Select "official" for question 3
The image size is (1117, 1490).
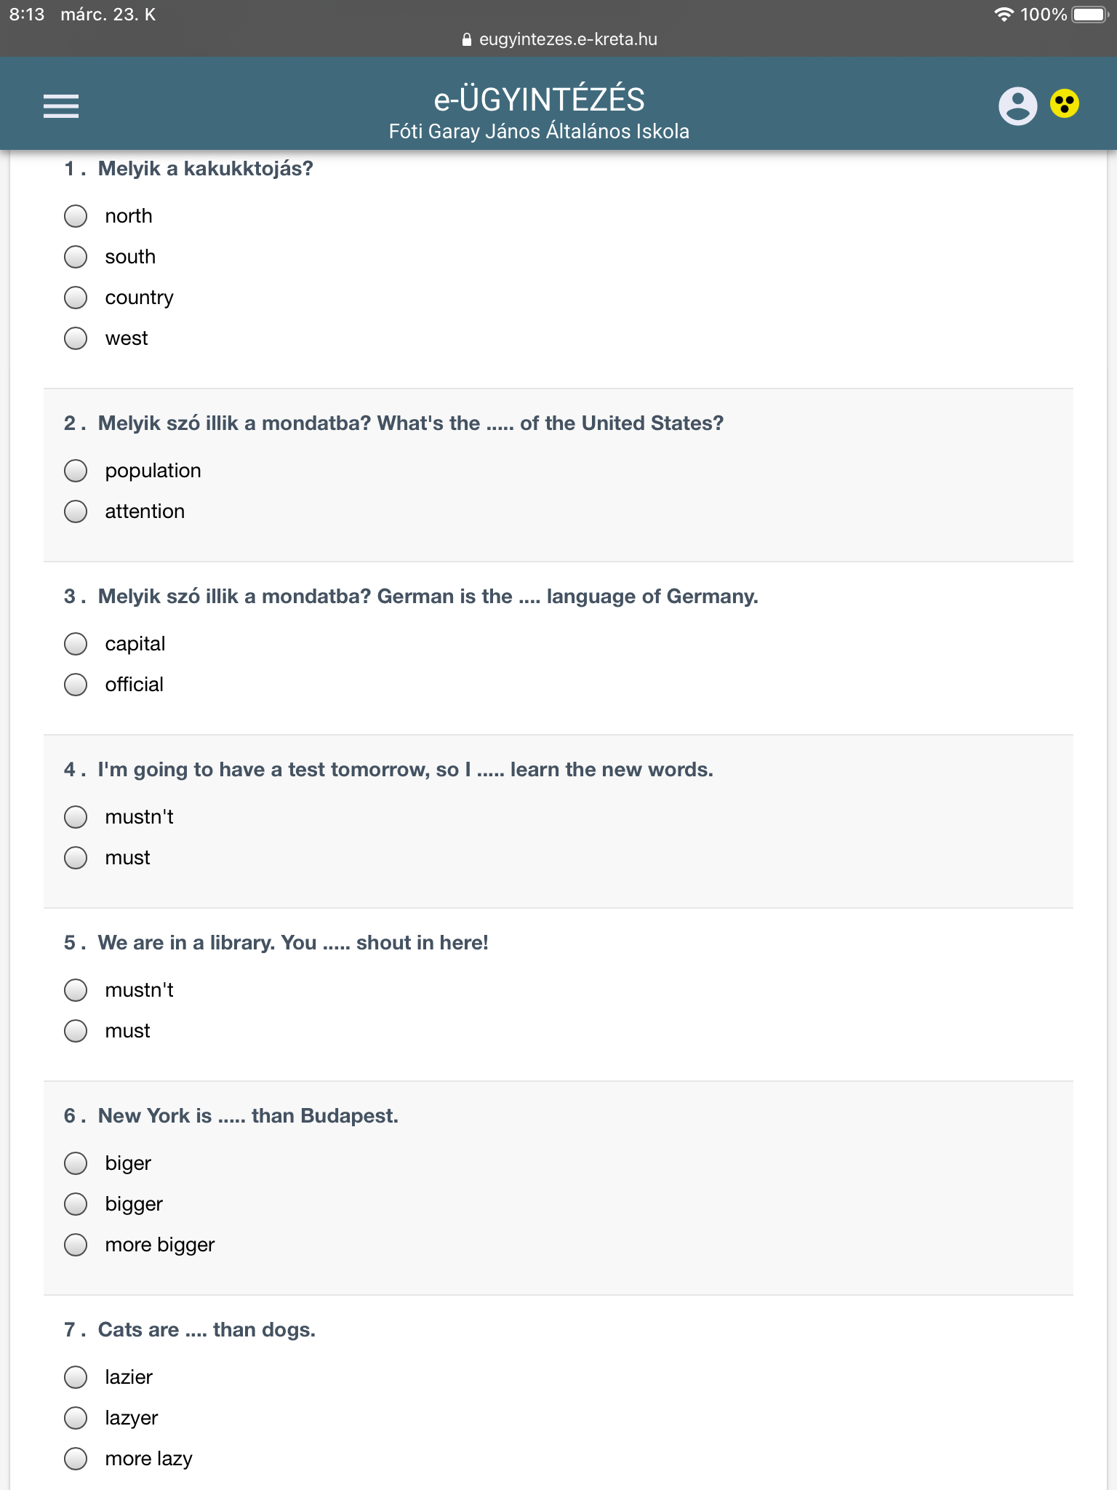(76, 685)
